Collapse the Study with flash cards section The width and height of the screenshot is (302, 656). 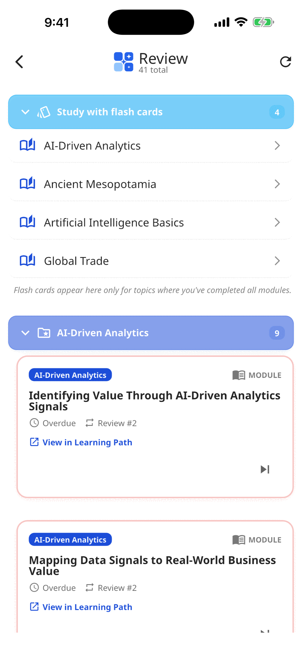click(25, 112)
